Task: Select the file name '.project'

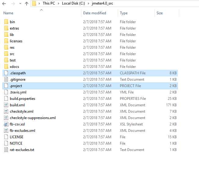Action: (16, 86)
